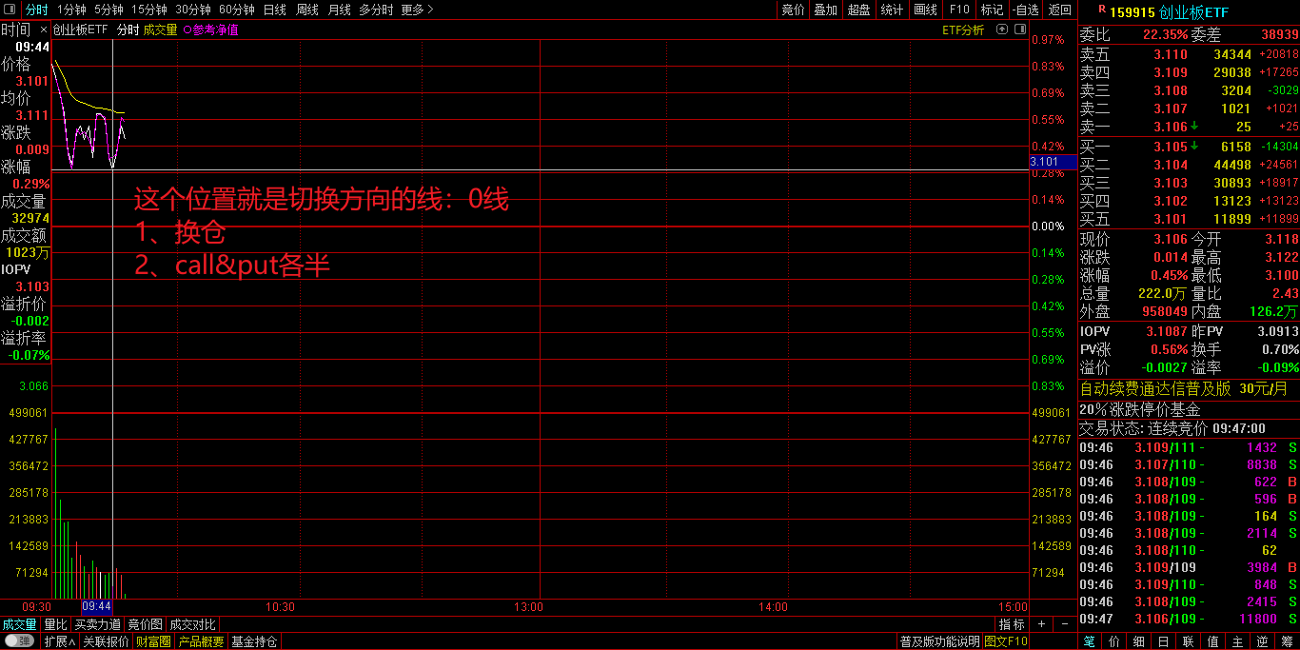The width and height of the screenshot is (1300, 650).
Task: Close the time info panel with X
Action: pyautogui.click(x=43, y=30)
